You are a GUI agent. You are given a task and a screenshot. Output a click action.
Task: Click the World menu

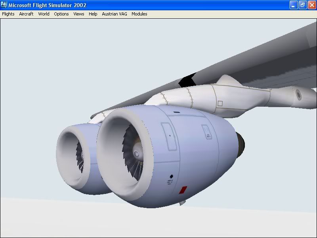[44, 14]
